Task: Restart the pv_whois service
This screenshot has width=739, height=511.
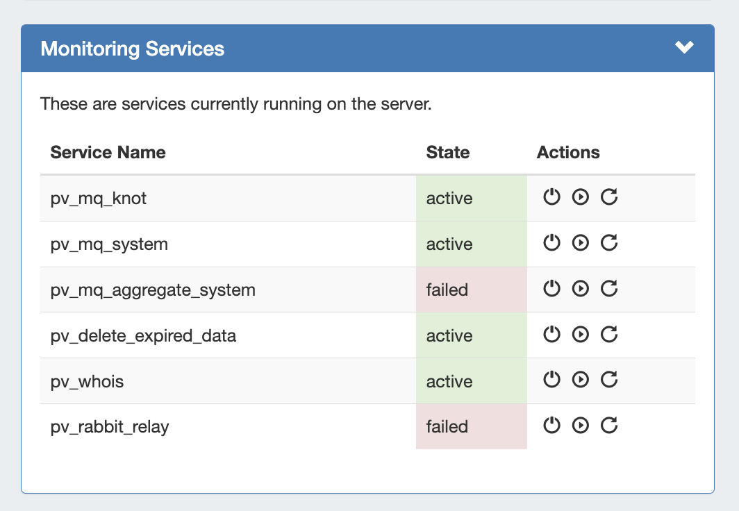Action: point(609,380)
